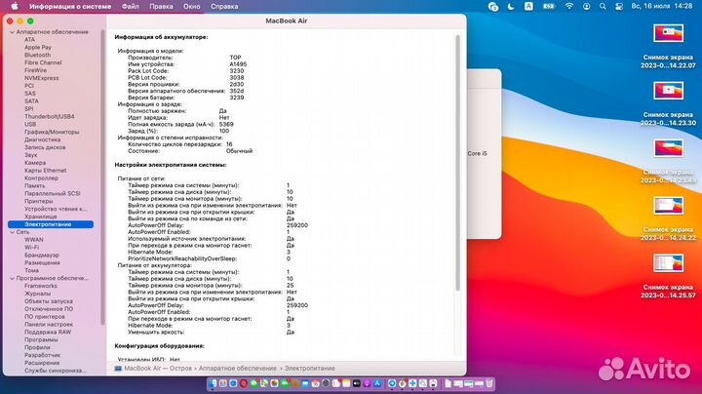The image size is (702, 394).
Task: Click device name value A1495
Action: click(x=238, y=64)
